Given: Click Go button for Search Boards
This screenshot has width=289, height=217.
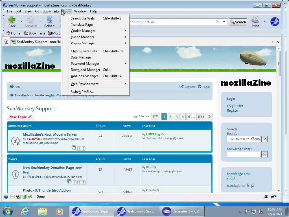Looking at the screenshot, I should pos(264,139).
